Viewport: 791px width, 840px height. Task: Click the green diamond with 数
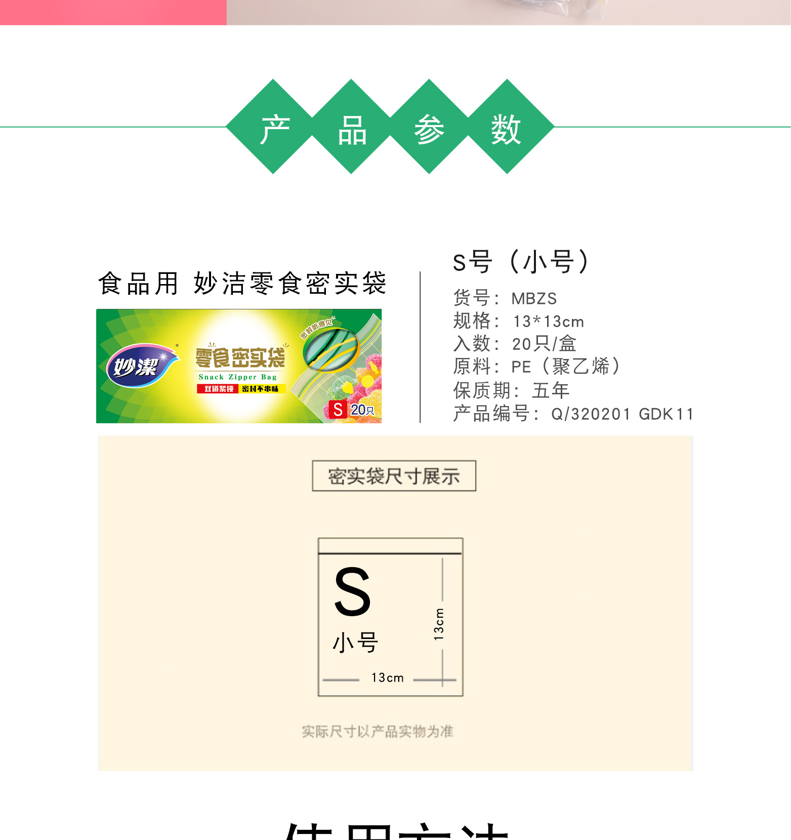tap(507, 127)
